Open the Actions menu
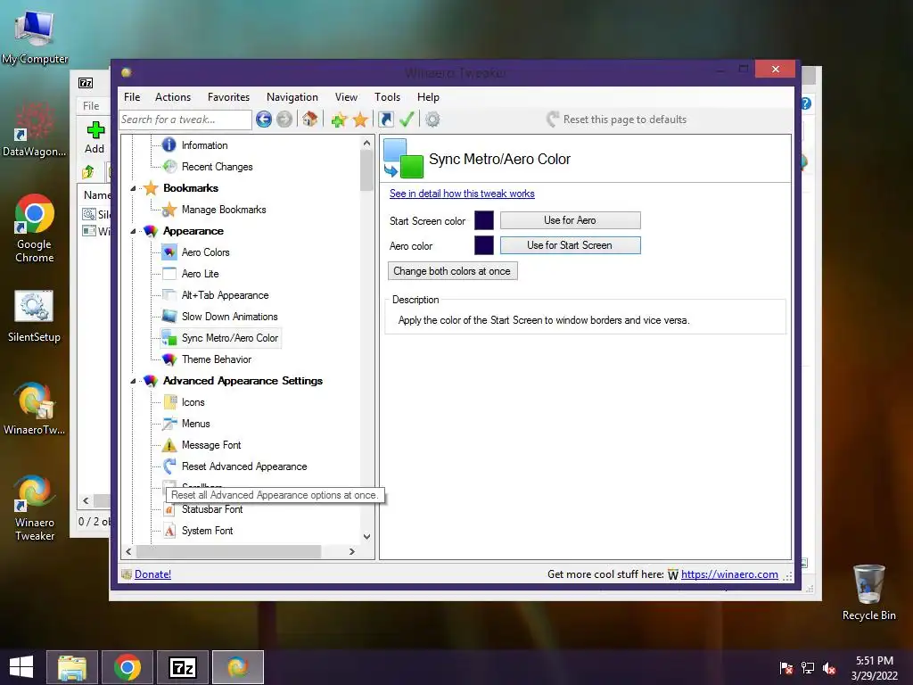Screen dimensions: 913x685 click(x=172, y=96)
